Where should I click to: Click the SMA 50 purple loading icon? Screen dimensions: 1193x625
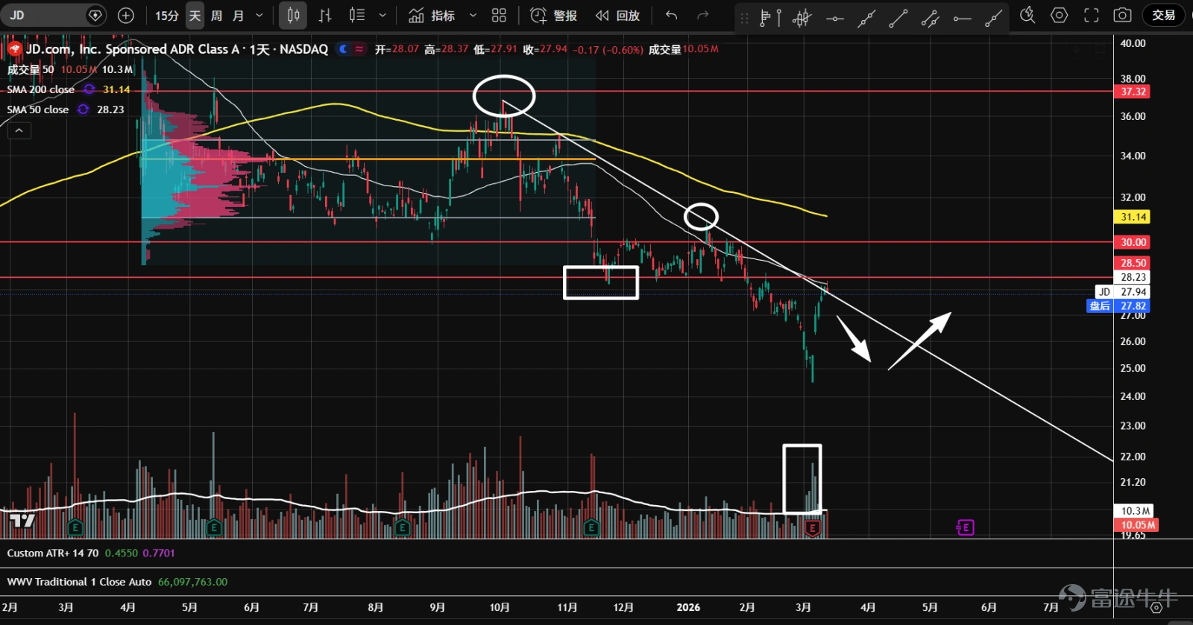click(x=83, y=110)
